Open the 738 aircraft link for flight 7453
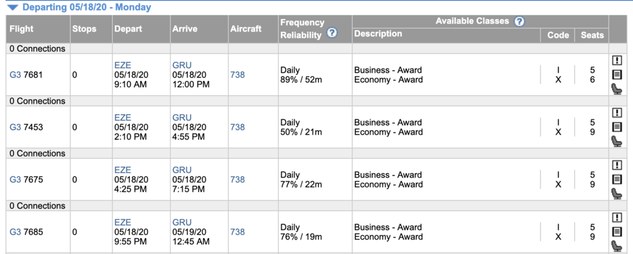Viewport: 633px width, 254px height. [x=237, y=127]
